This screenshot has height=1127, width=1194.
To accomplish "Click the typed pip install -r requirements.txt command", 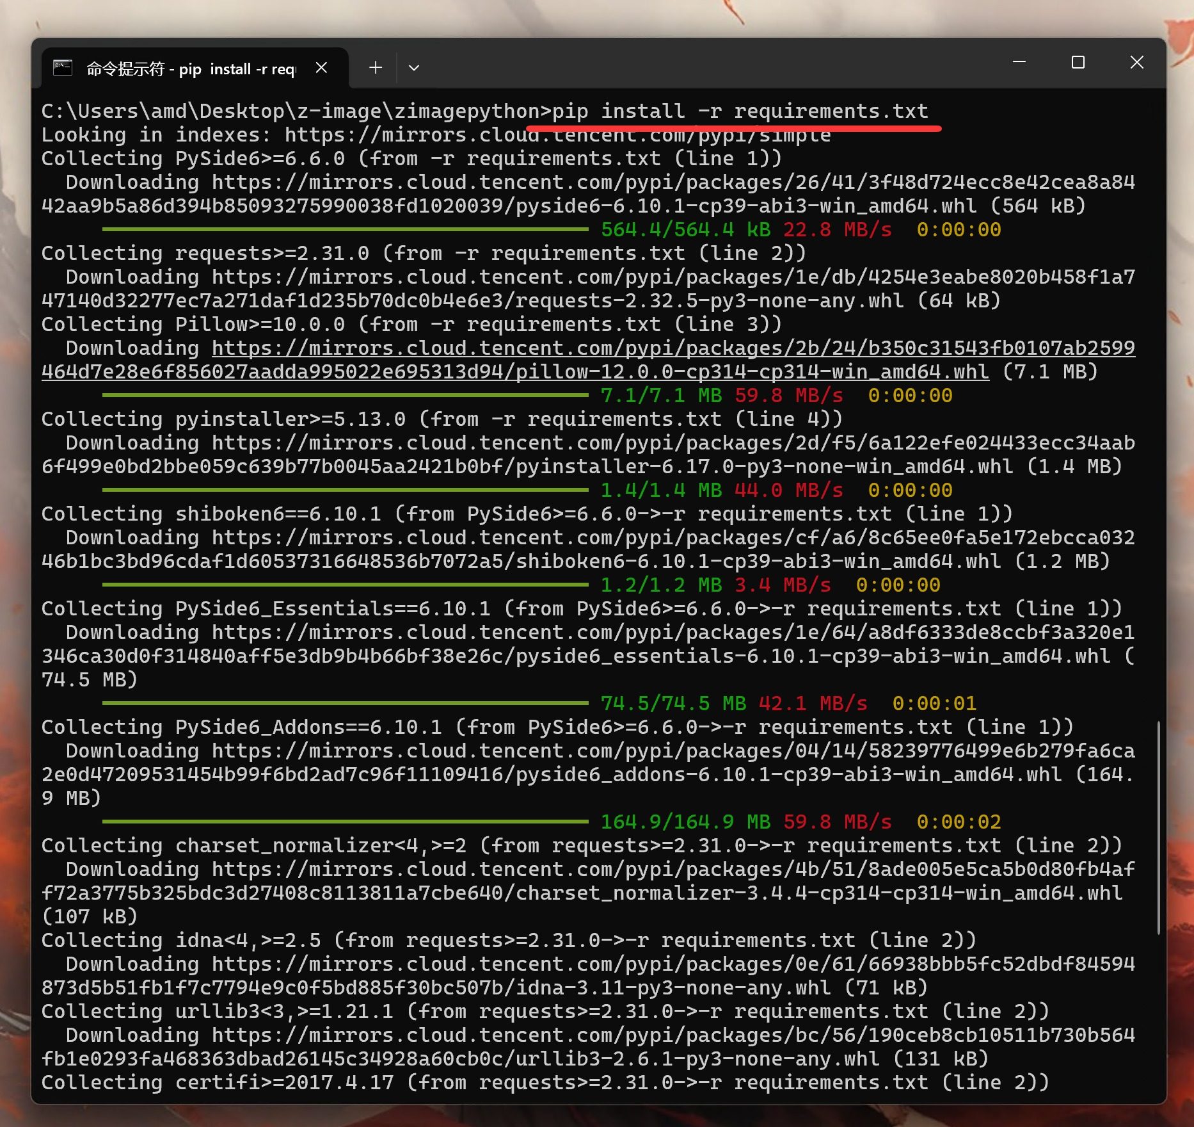I will point(739,111).
